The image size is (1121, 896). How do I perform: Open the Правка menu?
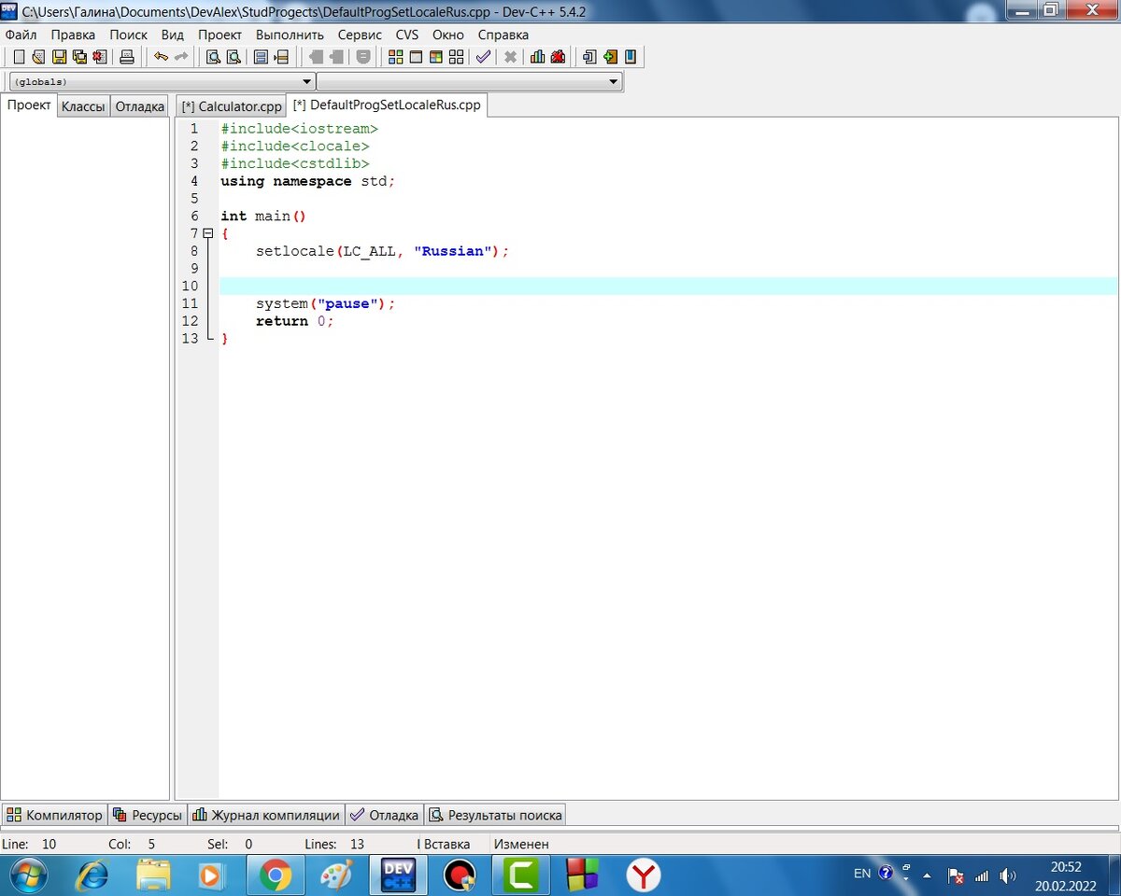pyautogui.click(x=73, y=35)
